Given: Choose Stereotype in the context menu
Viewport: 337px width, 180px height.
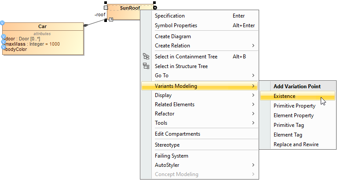Looking at the screenshot, I should [x=167, y=145].
